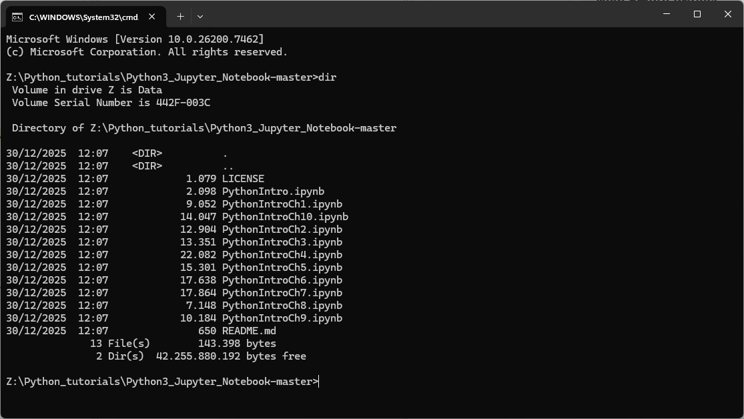The height and width of the screenshot is (419, 744).
Task: Click the PythonIntroCh7.ipynb file name
Action: pyautogui.click(x=282, y=293)
